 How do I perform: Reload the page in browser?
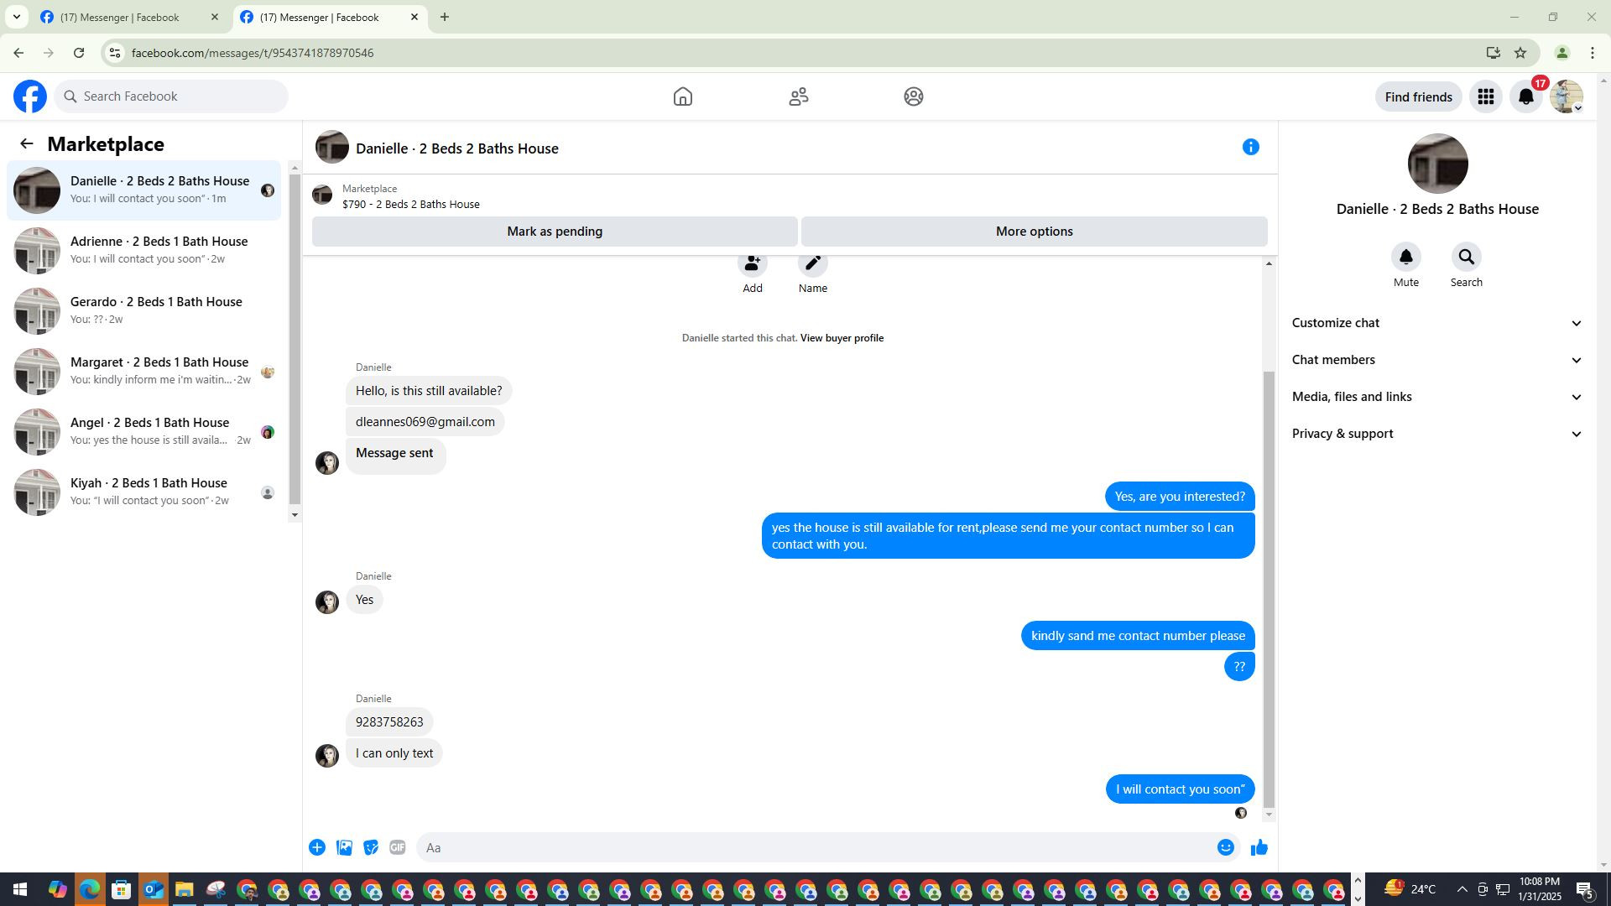pyautogui.click(x=79, y=53)
